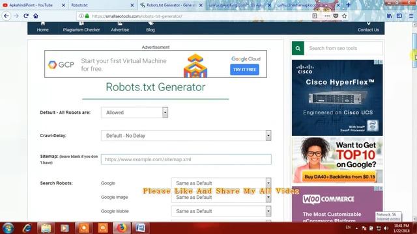Viewport: 417px width, 234px height.
Task: Open File Explorer folder in taskbar
Action: (46, 228)
